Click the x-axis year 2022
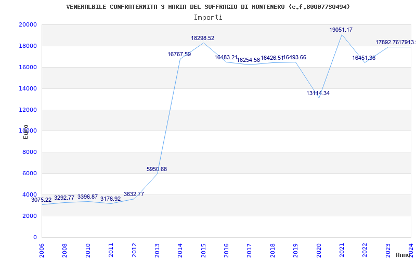 coord(365,251)
